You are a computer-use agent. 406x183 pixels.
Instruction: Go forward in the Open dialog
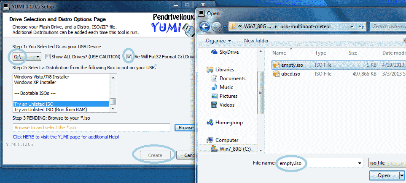[x=216, y=26]
